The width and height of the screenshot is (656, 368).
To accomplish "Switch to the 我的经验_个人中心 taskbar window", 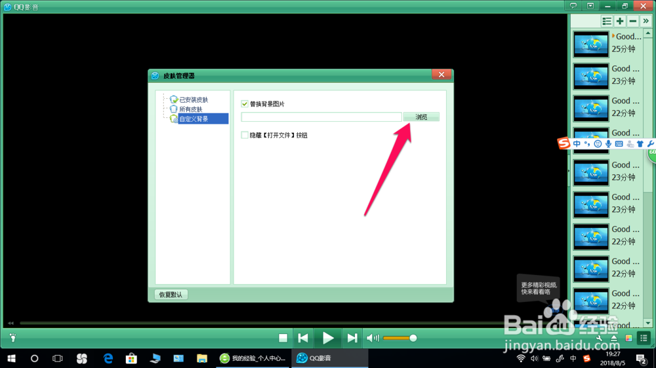I will tap(253, 358).
